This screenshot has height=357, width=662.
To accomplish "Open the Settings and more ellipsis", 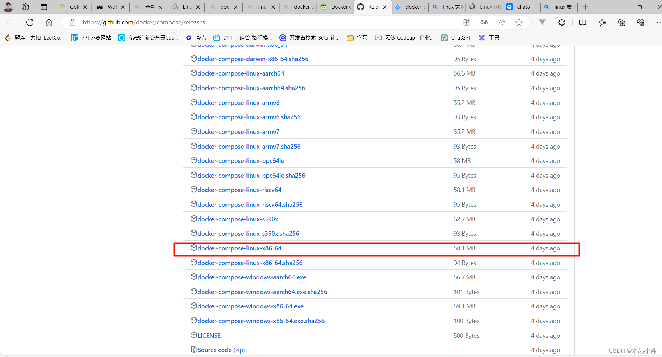I will (x=659, y=22).
